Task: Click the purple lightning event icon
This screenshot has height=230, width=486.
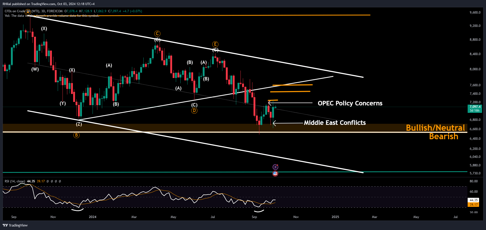Action: (x=275, y=167)
